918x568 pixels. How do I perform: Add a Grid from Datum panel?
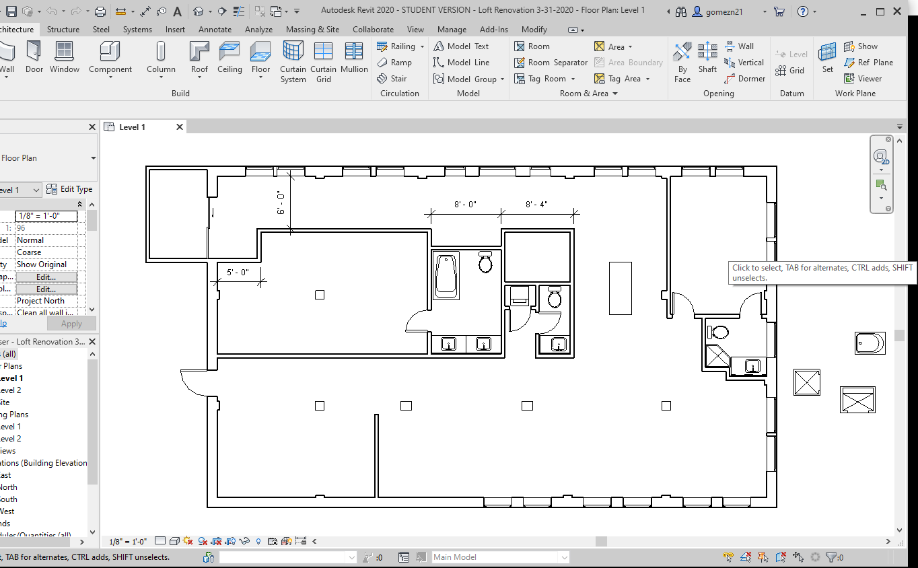coord(791,70)
